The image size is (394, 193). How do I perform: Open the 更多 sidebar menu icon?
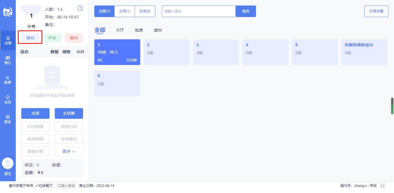(8, 119)
